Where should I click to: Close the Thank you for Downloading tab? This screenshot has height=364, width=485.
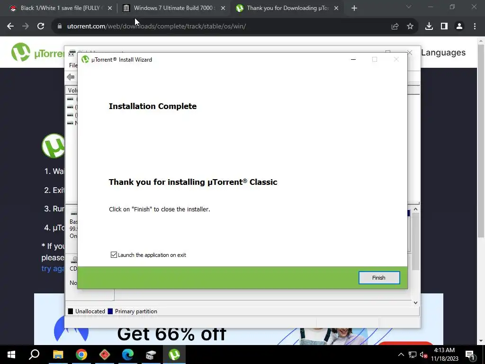pos(336,9)
